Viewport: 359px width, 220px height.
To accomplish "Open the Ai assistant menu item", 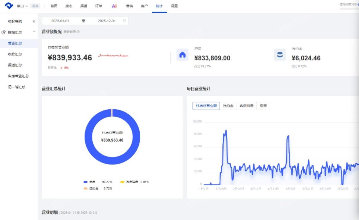I will (x=114, y=6).
